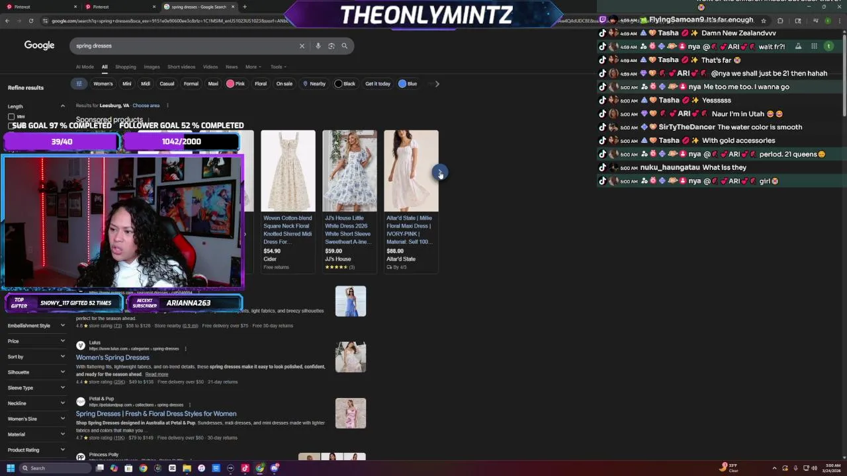This screenshot has height=476, width=847.
Task: Open the Chrome extensions puzzle icon
Action: [x=780, y=20]
